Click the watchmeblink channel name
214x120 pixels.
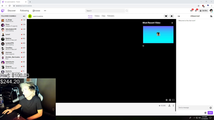point(38,16)
